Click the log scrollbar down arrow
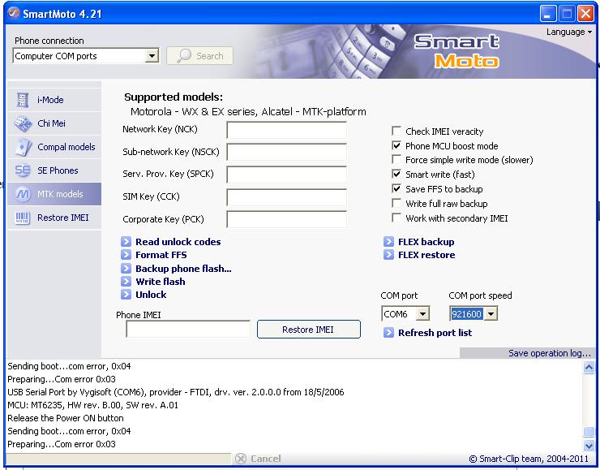Viewport: 600px width, 470px height. click(589, 445)
